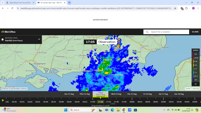This screenshot has height=113, width=201.
Task: Jump to 16:10 on timeline
Action: [14, 102]
